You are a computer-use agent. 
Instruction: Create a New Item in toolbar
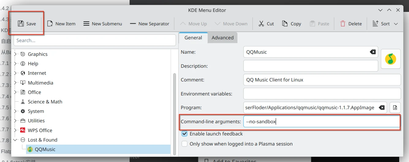pos(61,24)
